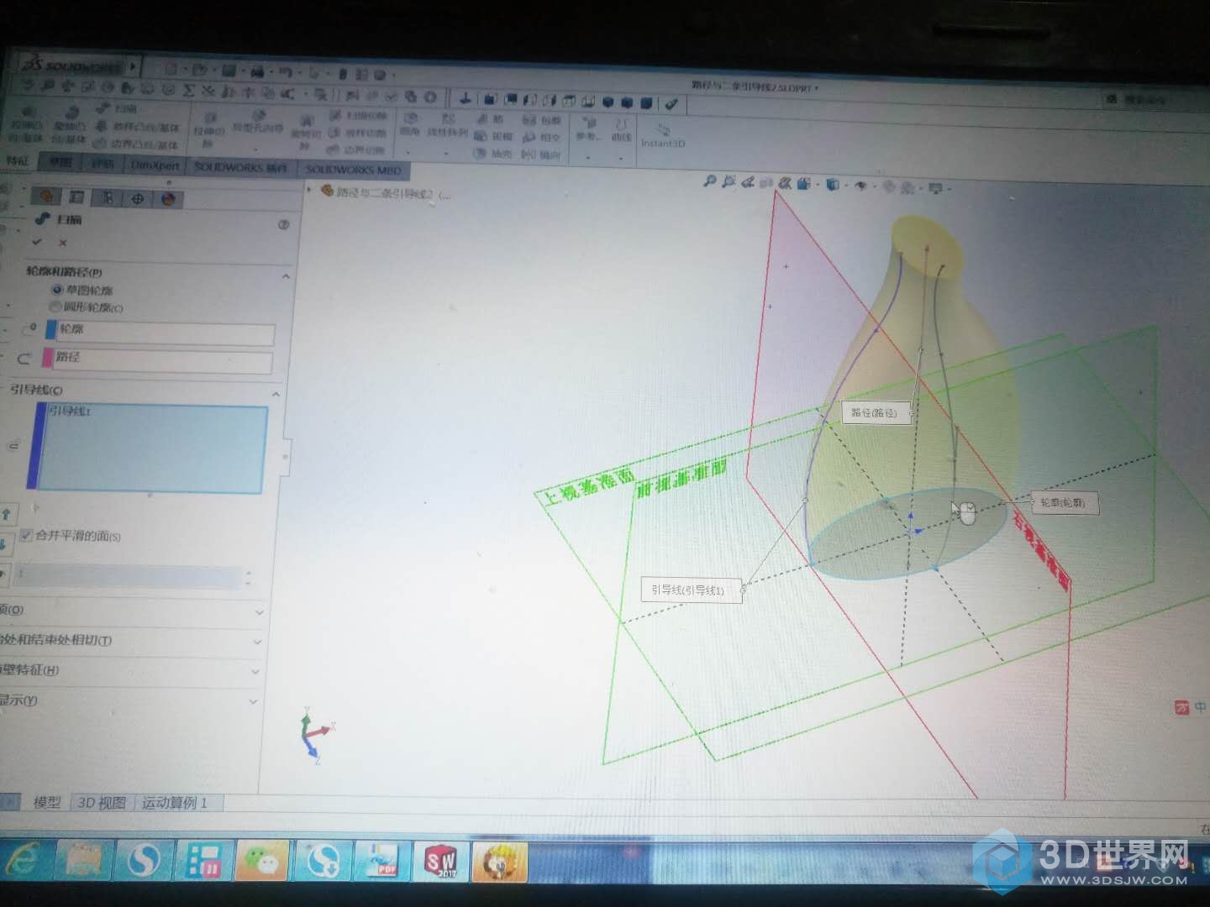Screen dimensions: 1210x907
Task: Select the 草图轮廓 sketch profile radio button
Action: [x=57, y=289]
